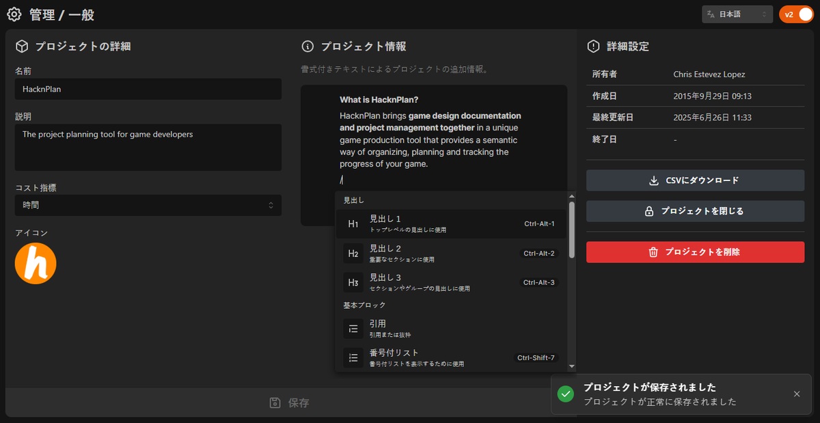Click the 作成日 value 2015年9月29日 09:13

coord(713,96)
